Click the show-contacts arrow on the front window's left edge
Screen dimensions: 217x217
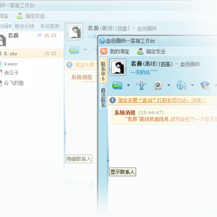(108, 160)
